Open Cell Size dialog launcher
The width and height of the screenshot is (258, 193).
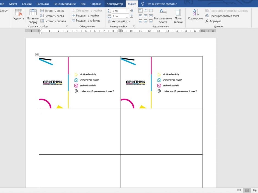(x=134, y=27)
